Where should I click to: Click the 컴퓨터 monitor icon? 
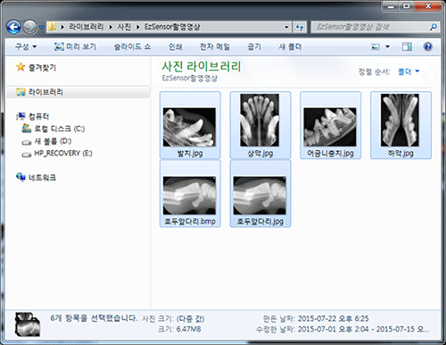pyautogui.click(x=21, y=116)
